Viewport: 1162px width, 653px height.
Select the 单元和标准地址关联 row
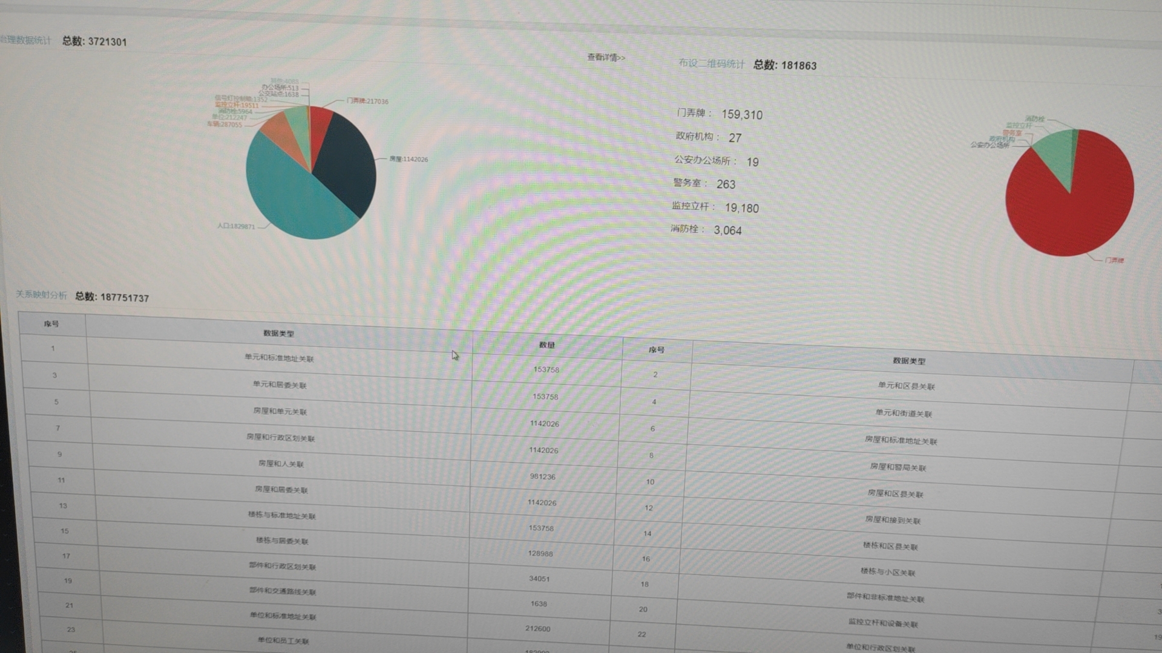click(x=278, y=358)
